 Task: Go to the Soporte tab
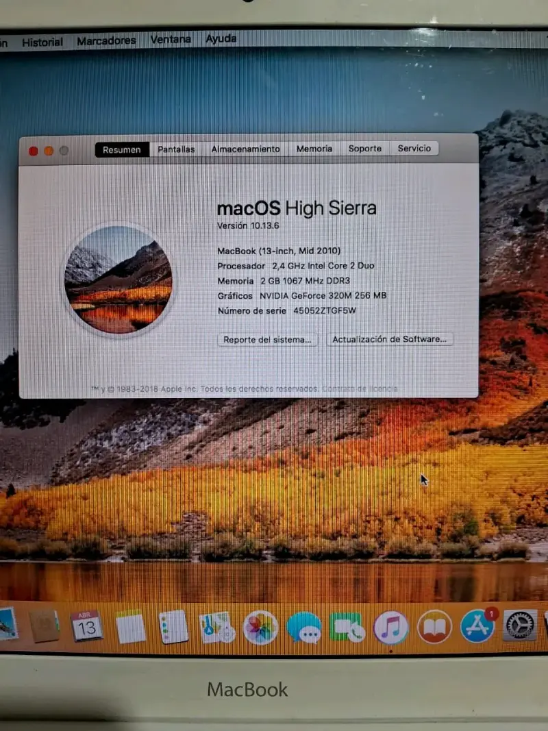[365, 148]
